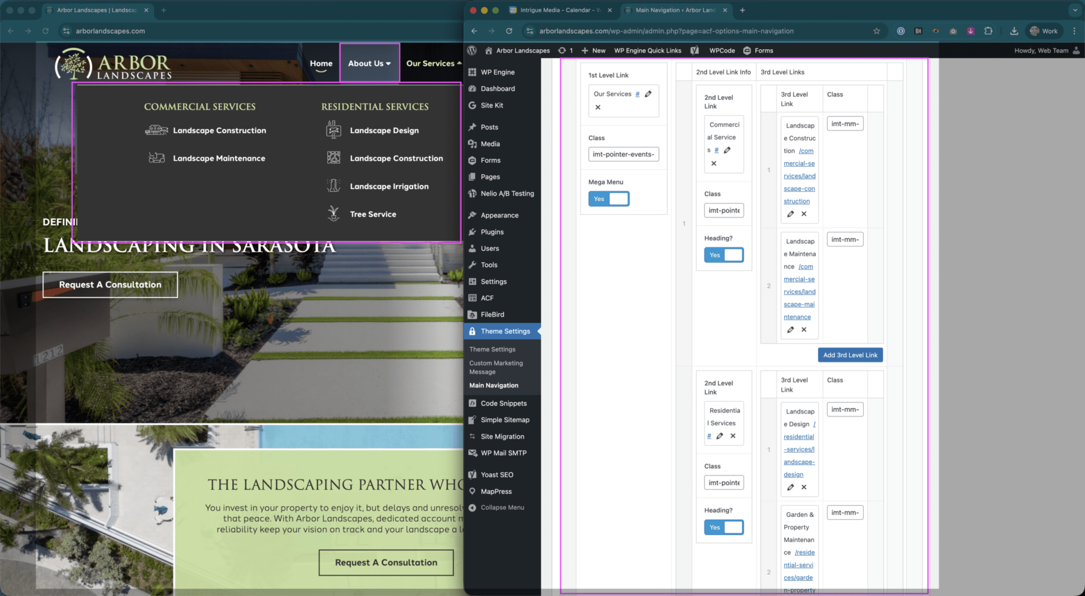Collapse the Our Services dropdown menu
The image size is (1085, 596).
433,63
